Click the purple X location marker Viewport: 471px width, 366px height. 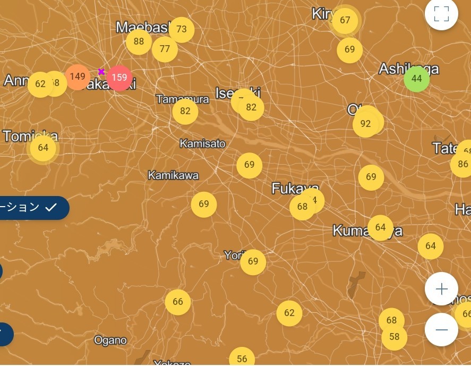tap(101, 72)
